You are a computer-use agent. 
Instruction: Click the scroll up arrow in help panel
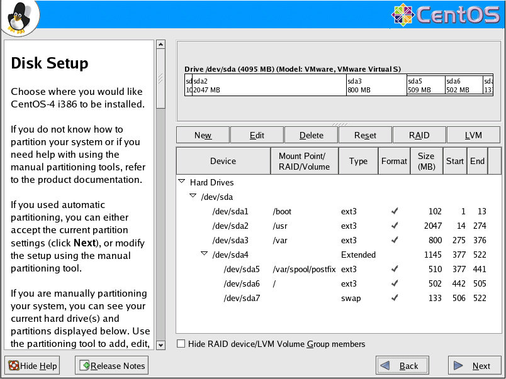point(160,45)
